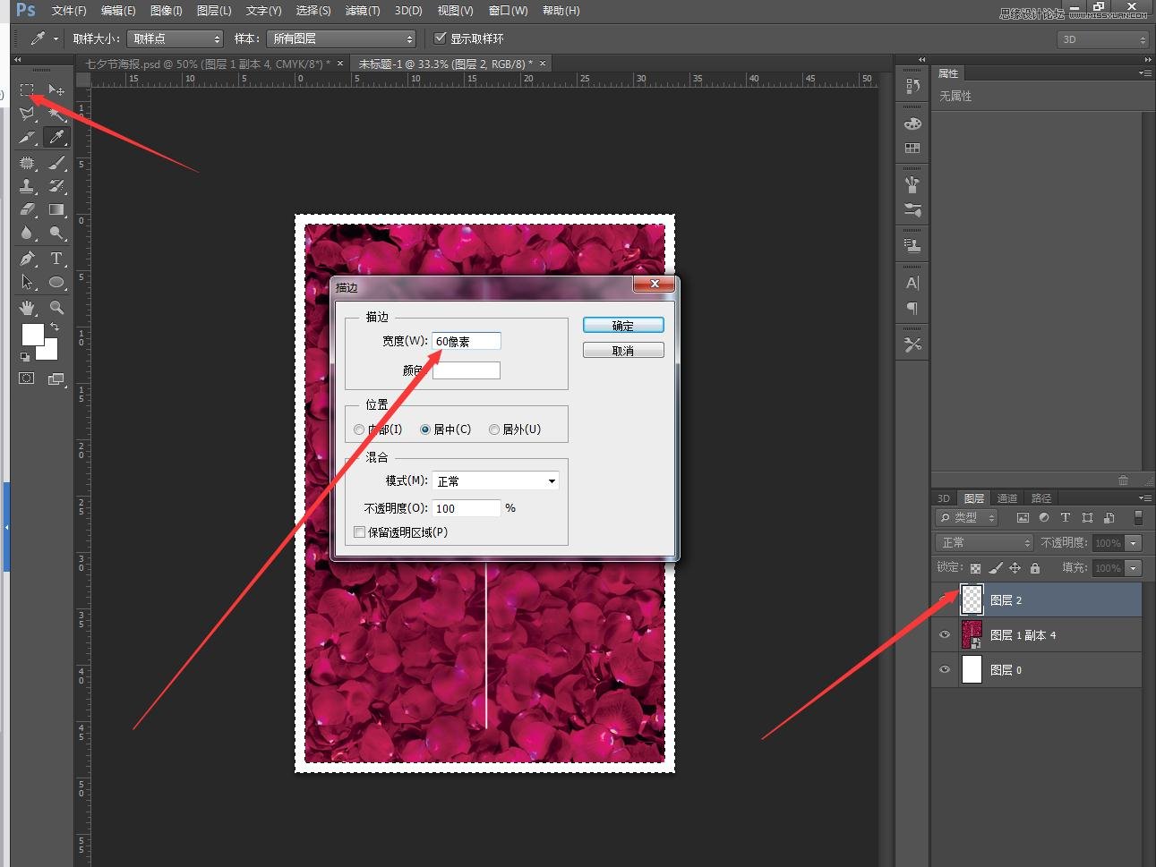The height and width of the screenshot is (867, 1156).
Task: Choose the 居外 stroke position option
Action: [x=494, y=429]
